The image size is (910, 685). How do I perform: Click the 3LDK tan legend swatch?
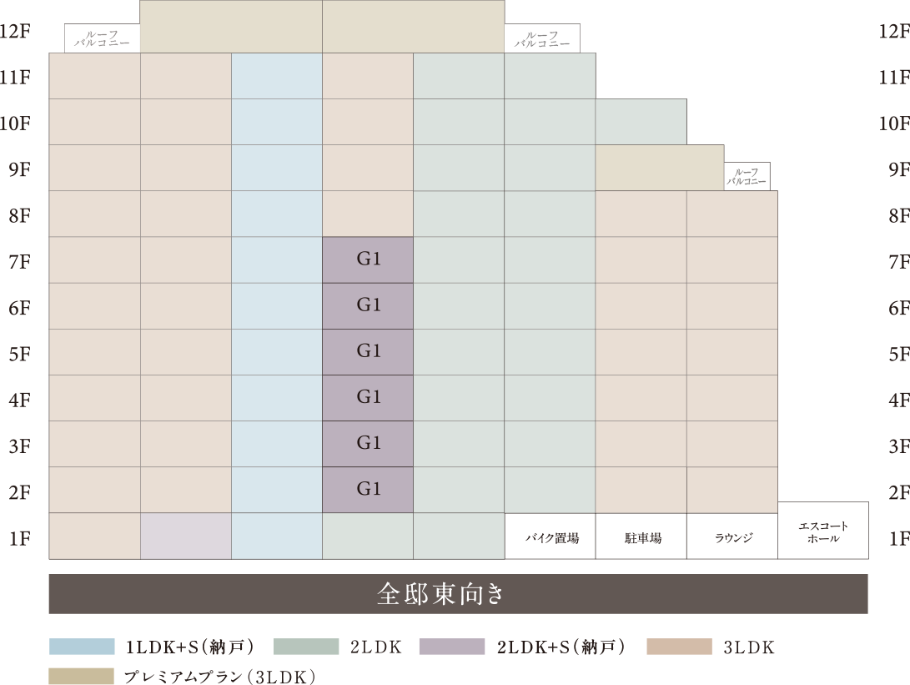pyautogui.click(x=680, y=647)
